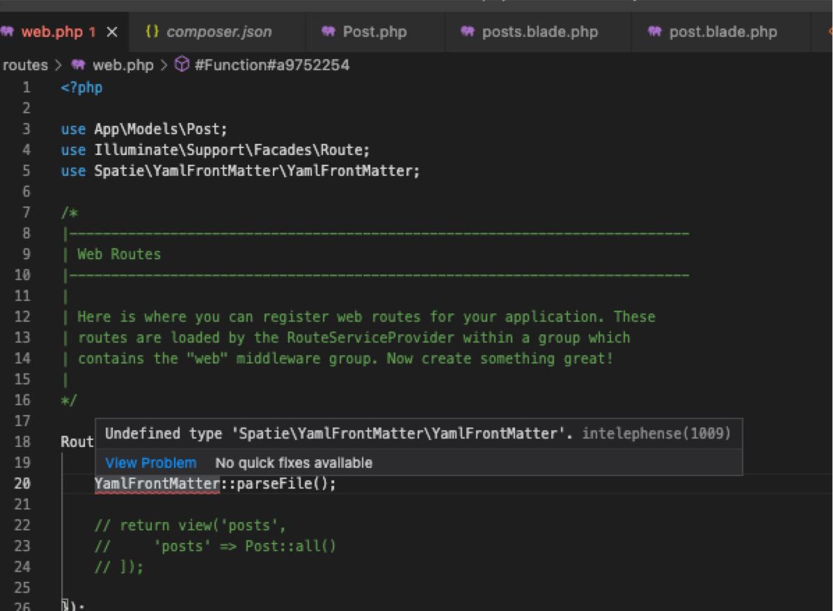Switch to posts.blade.php tab
833x611 pixels.
coord(539,32)
